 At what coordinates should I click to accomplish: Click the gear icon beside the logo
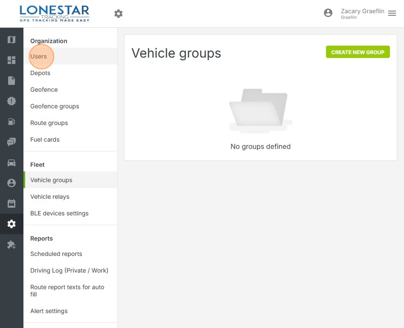[118, 14]
